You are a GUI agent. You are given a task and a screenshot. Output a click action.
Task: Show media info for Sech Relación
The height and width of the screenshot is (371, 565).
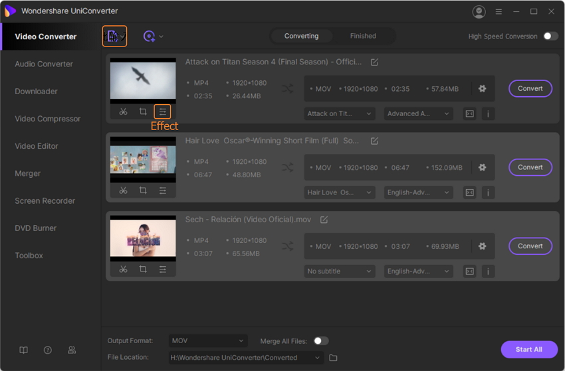[488, 271]
